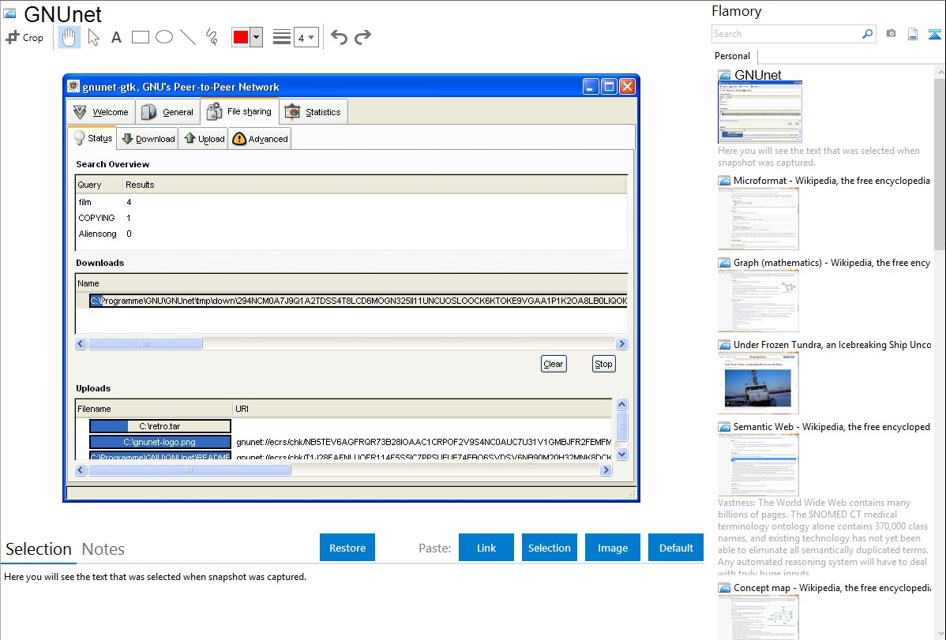Click the Restore button

point(347,548)
